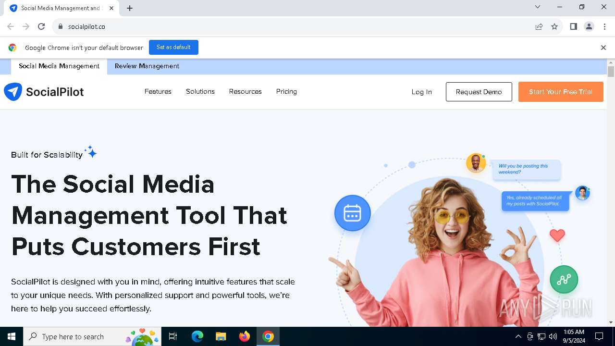This screenshot has height=346, width=615.
Task: Close the SocialPilot browser tab
Action: 112,8
